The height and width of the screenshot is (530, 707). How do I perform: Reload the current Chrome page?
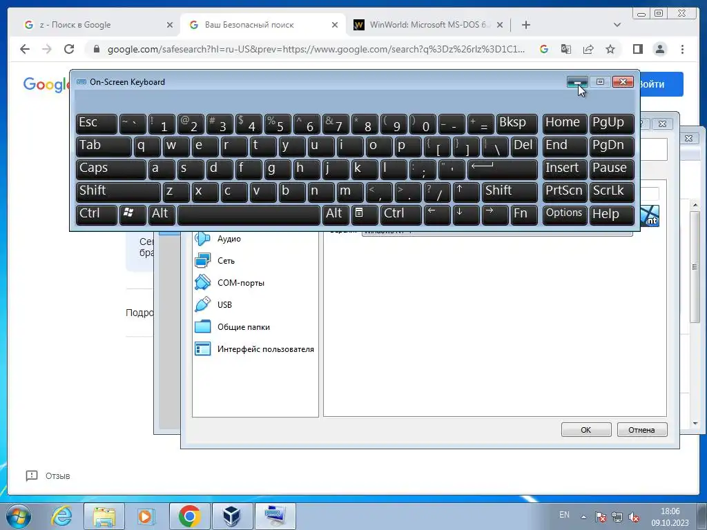(69, 49)
